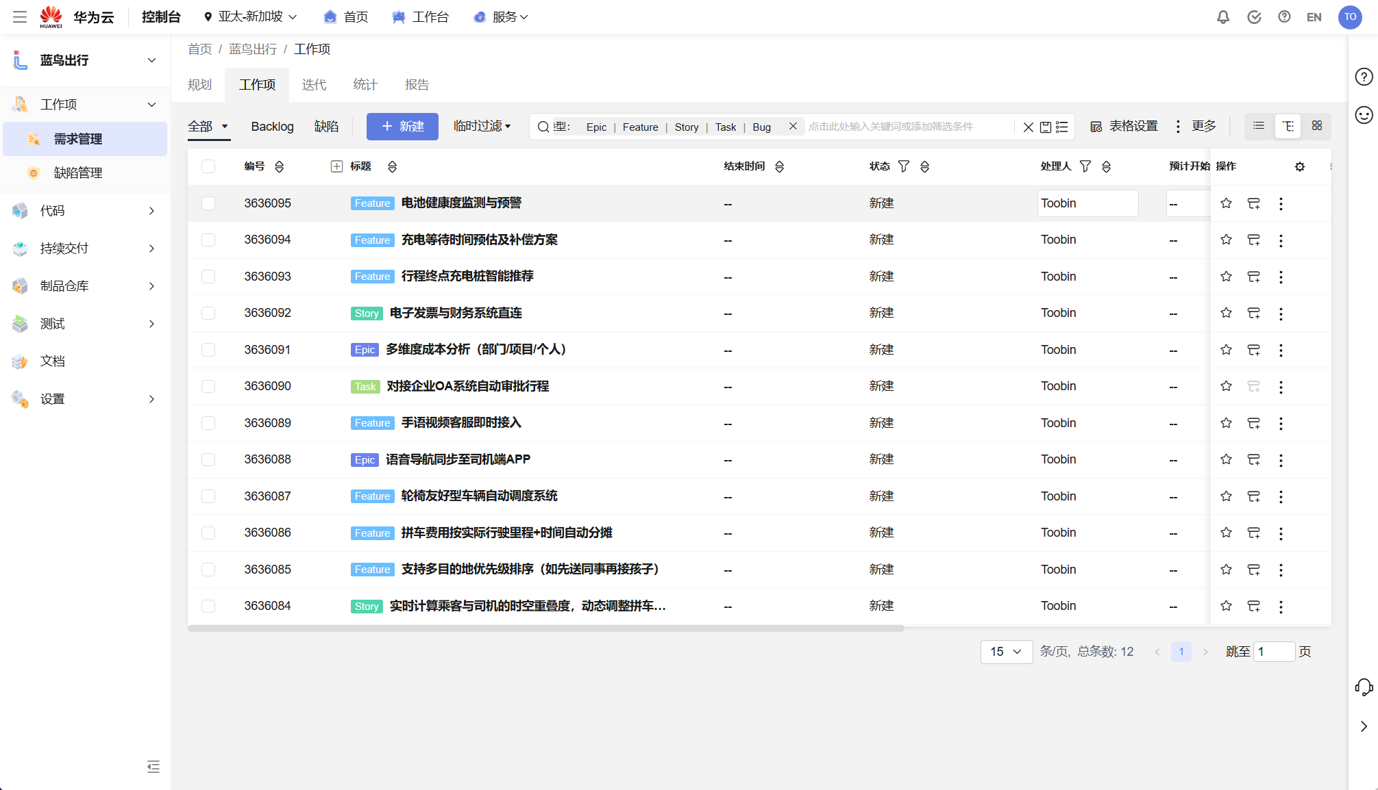The image size is (1378, 790).
Task: Switch to card view layout
Action: pyautogui.click(x=1317, y=126)
